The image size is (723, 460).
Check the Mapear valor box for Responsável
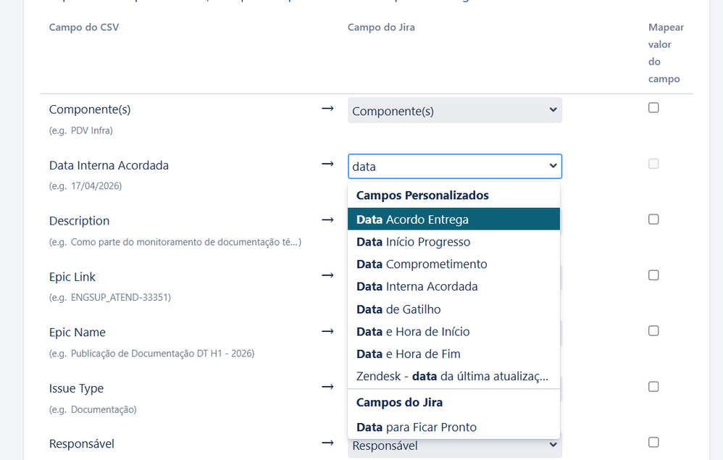pyautogui.click(x=653, y=442)
